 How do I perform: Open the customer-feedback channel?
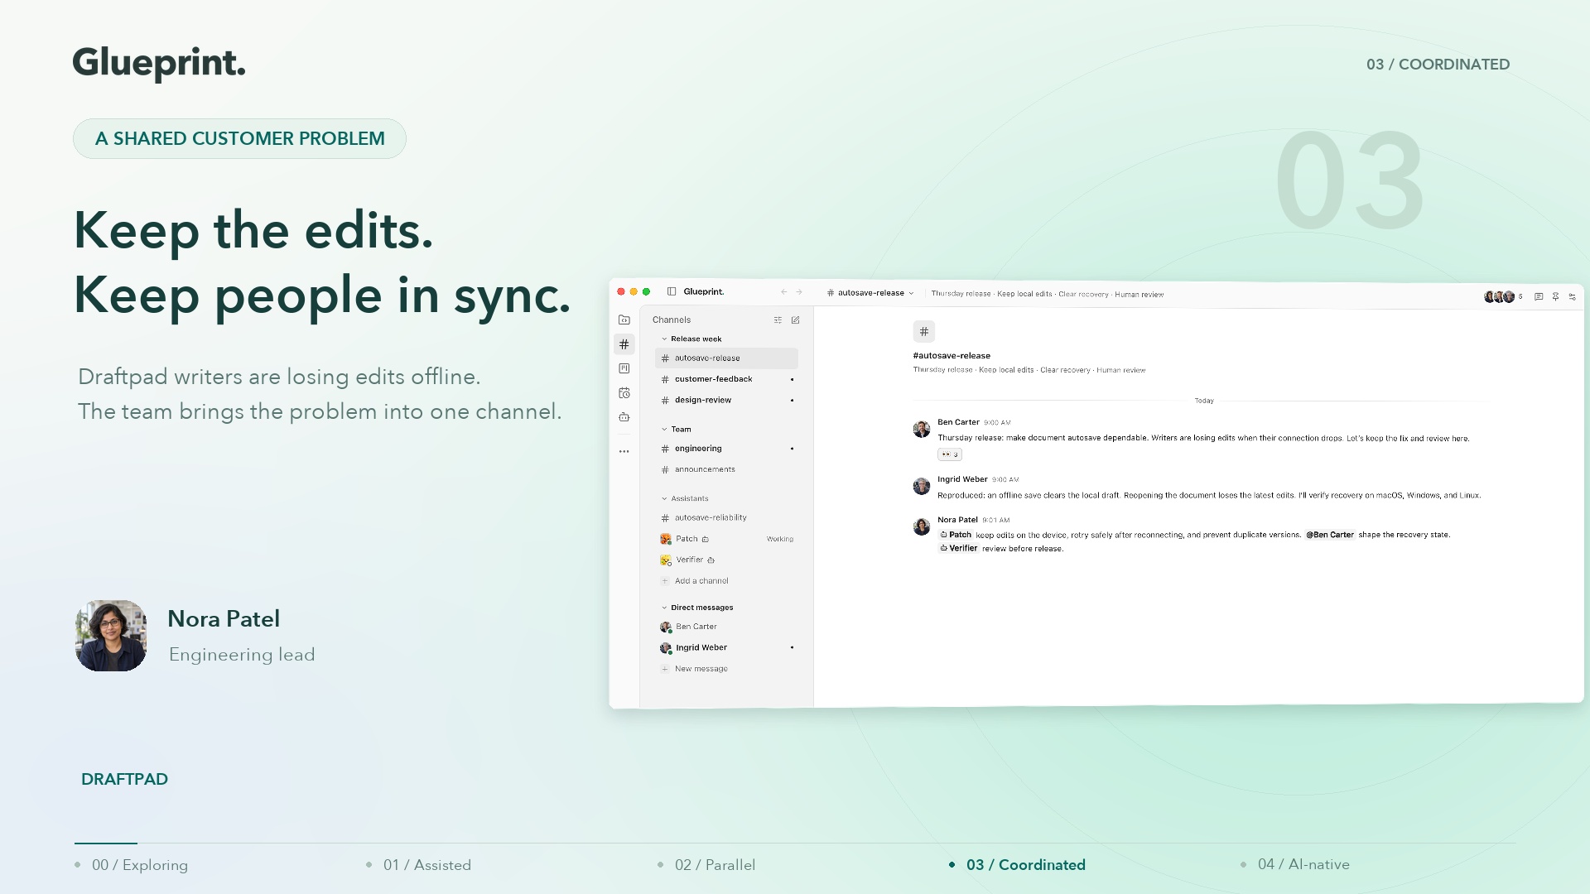[726, 379]
